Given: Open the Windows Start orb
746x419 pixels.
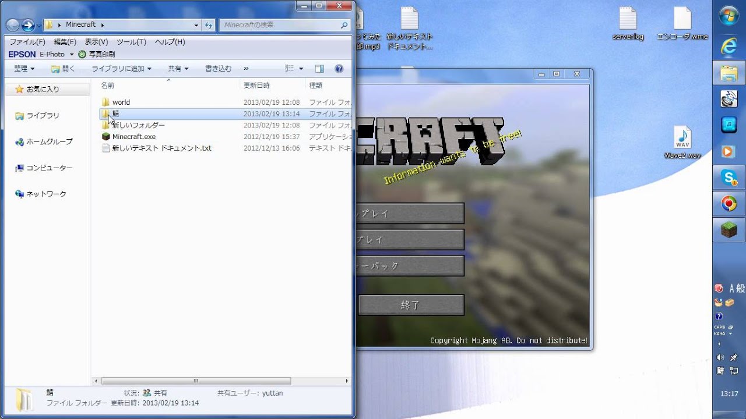Looking at the screenshot, I should click(x=729, y=16).
